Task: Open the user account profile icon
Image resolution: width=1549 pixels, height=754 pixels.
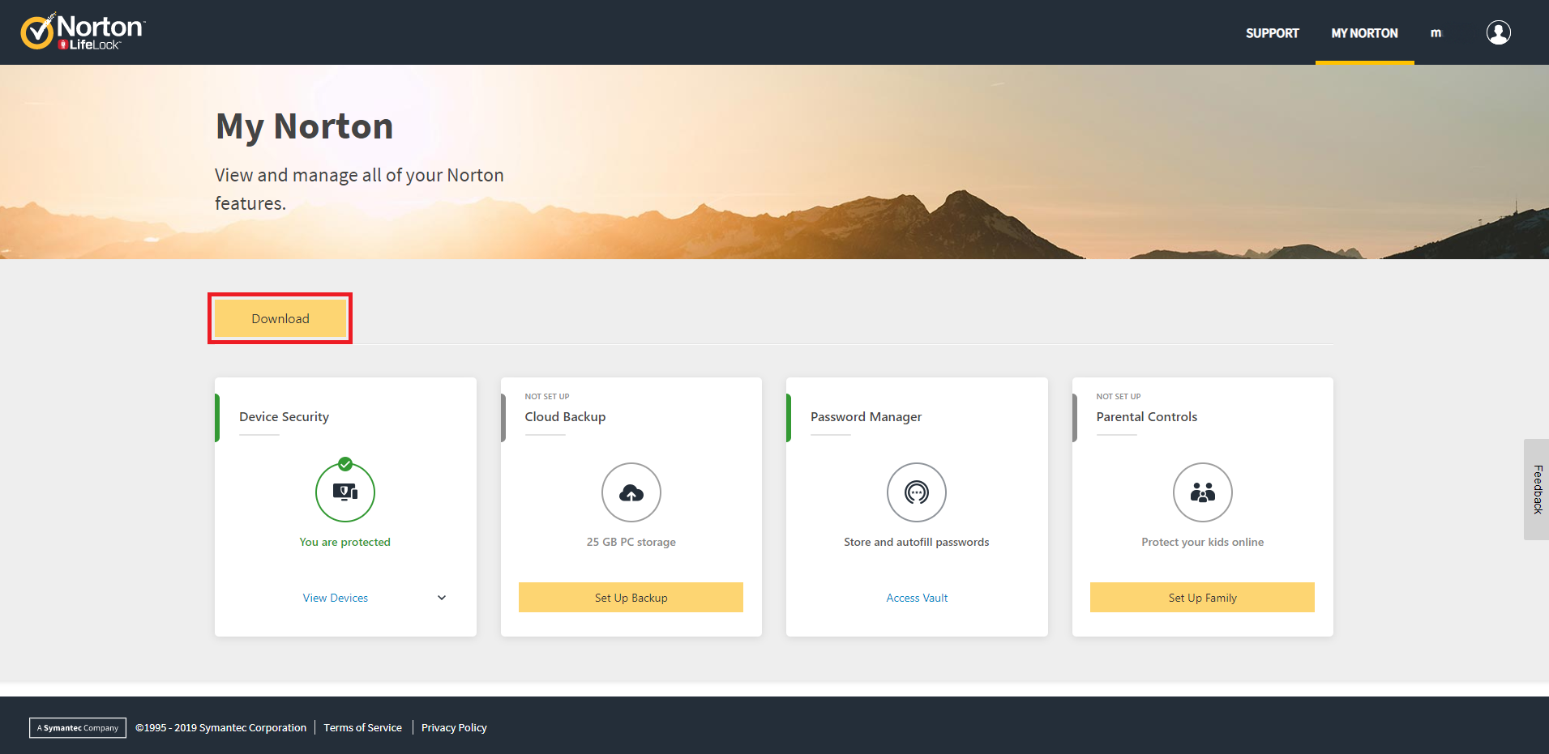Action: pos(1498,32)
